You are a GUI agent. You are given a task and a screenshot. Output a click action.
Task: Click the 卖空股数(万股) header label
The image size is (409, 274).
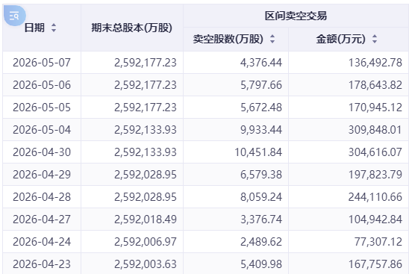228,39
